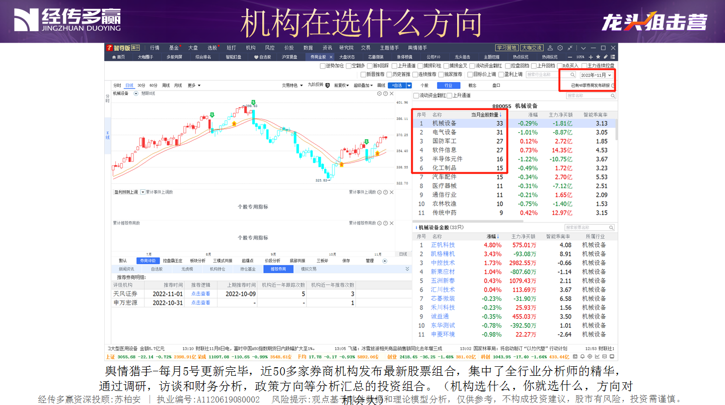Open stock 中控技术 in the list
This screenshot has height=405, width=725.
click(443, 263)
